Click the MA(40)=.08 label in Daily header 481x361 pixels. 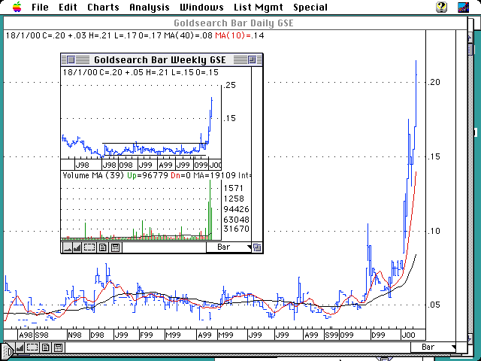point(188,35)
